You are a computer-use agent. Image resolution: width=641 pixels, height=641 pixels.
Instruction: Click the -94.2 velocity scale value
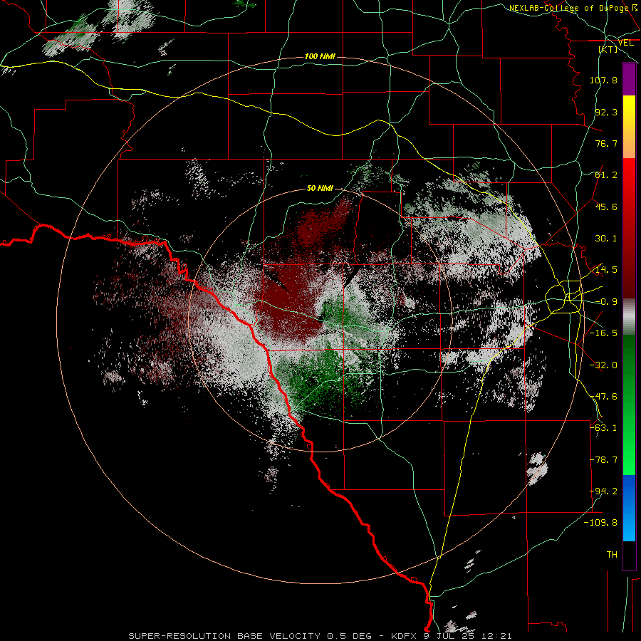pyautogui.click(x=603, y=491)
